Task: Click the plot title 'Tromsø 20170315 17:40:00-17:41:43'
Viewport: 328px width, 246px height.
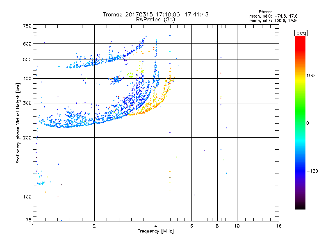Action: pos(155,14)
